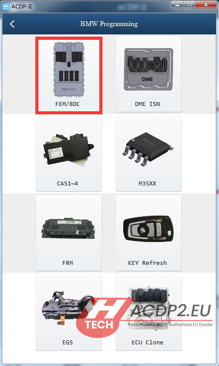Click the DME ISN text label
Viewport: 219px width, 366px height.
click(147, 104)
